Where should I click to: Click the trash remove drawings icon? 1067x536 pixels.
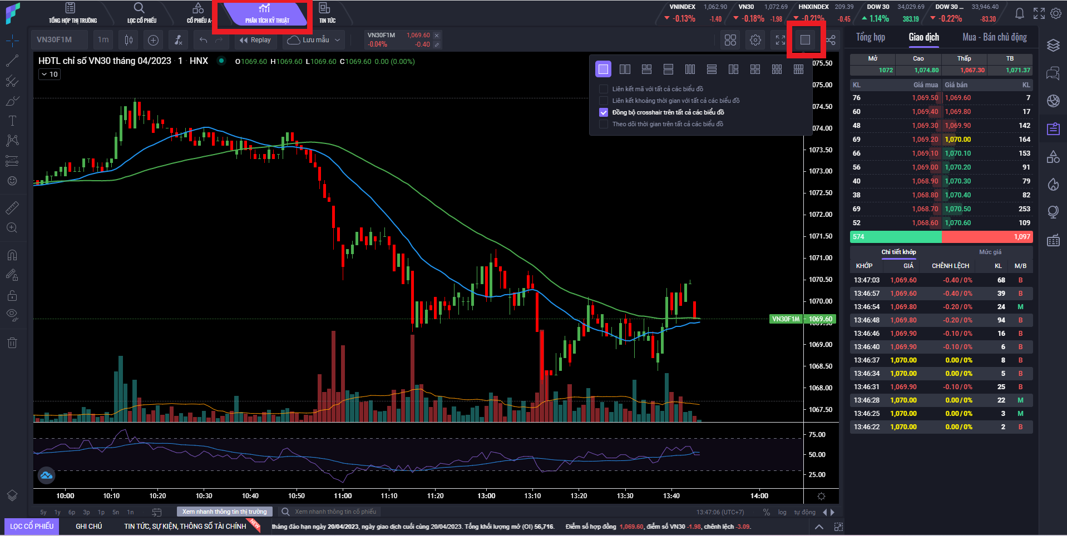[12, 343]
